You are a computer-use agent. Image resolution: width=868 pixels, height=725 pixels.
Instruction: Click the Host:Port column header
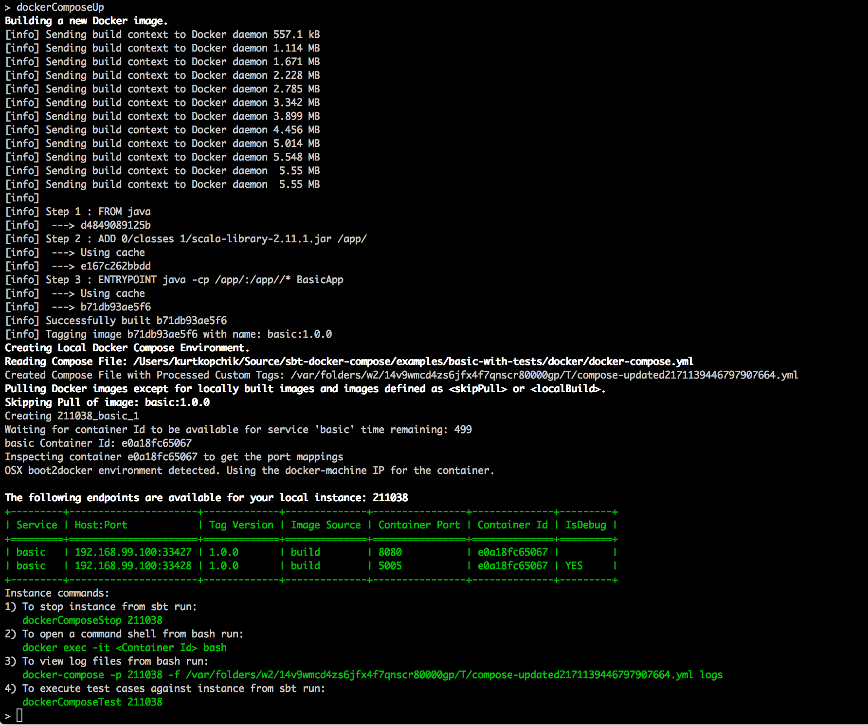click(x=101, y=525)
